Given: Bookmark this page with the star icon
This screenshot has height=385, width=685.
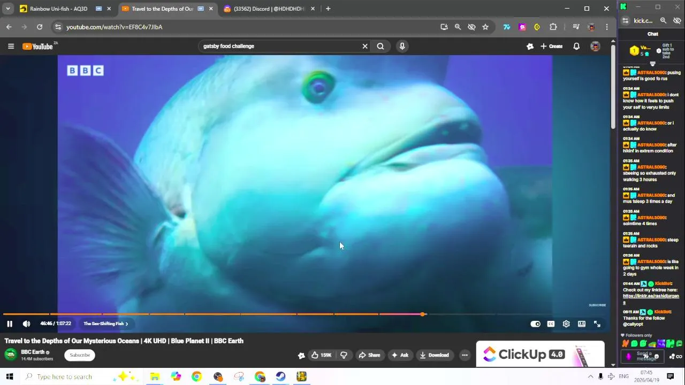Looking at the screenshot, I should [x=485, y=27].
